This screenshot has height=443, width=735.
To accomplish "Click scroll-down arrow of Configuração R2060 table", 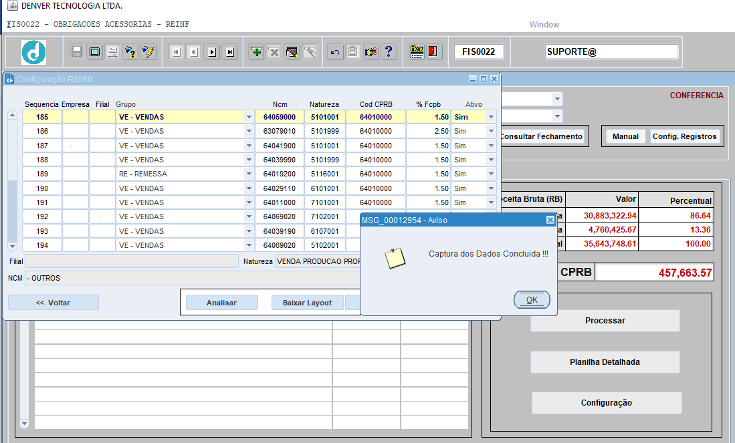I will [x=13, y=246].
